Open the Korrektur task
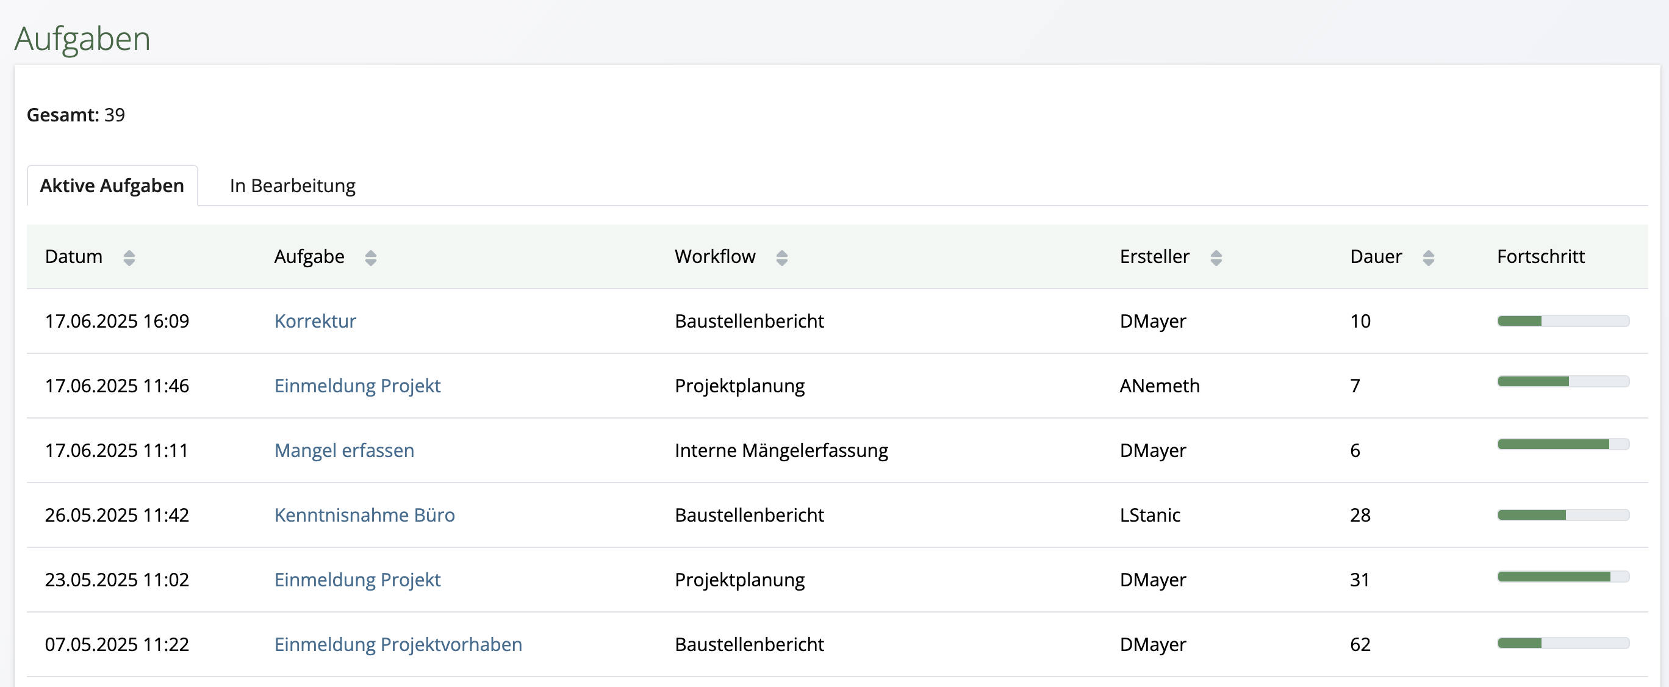This screenshot has width=1669, height=687. (315, 320)
